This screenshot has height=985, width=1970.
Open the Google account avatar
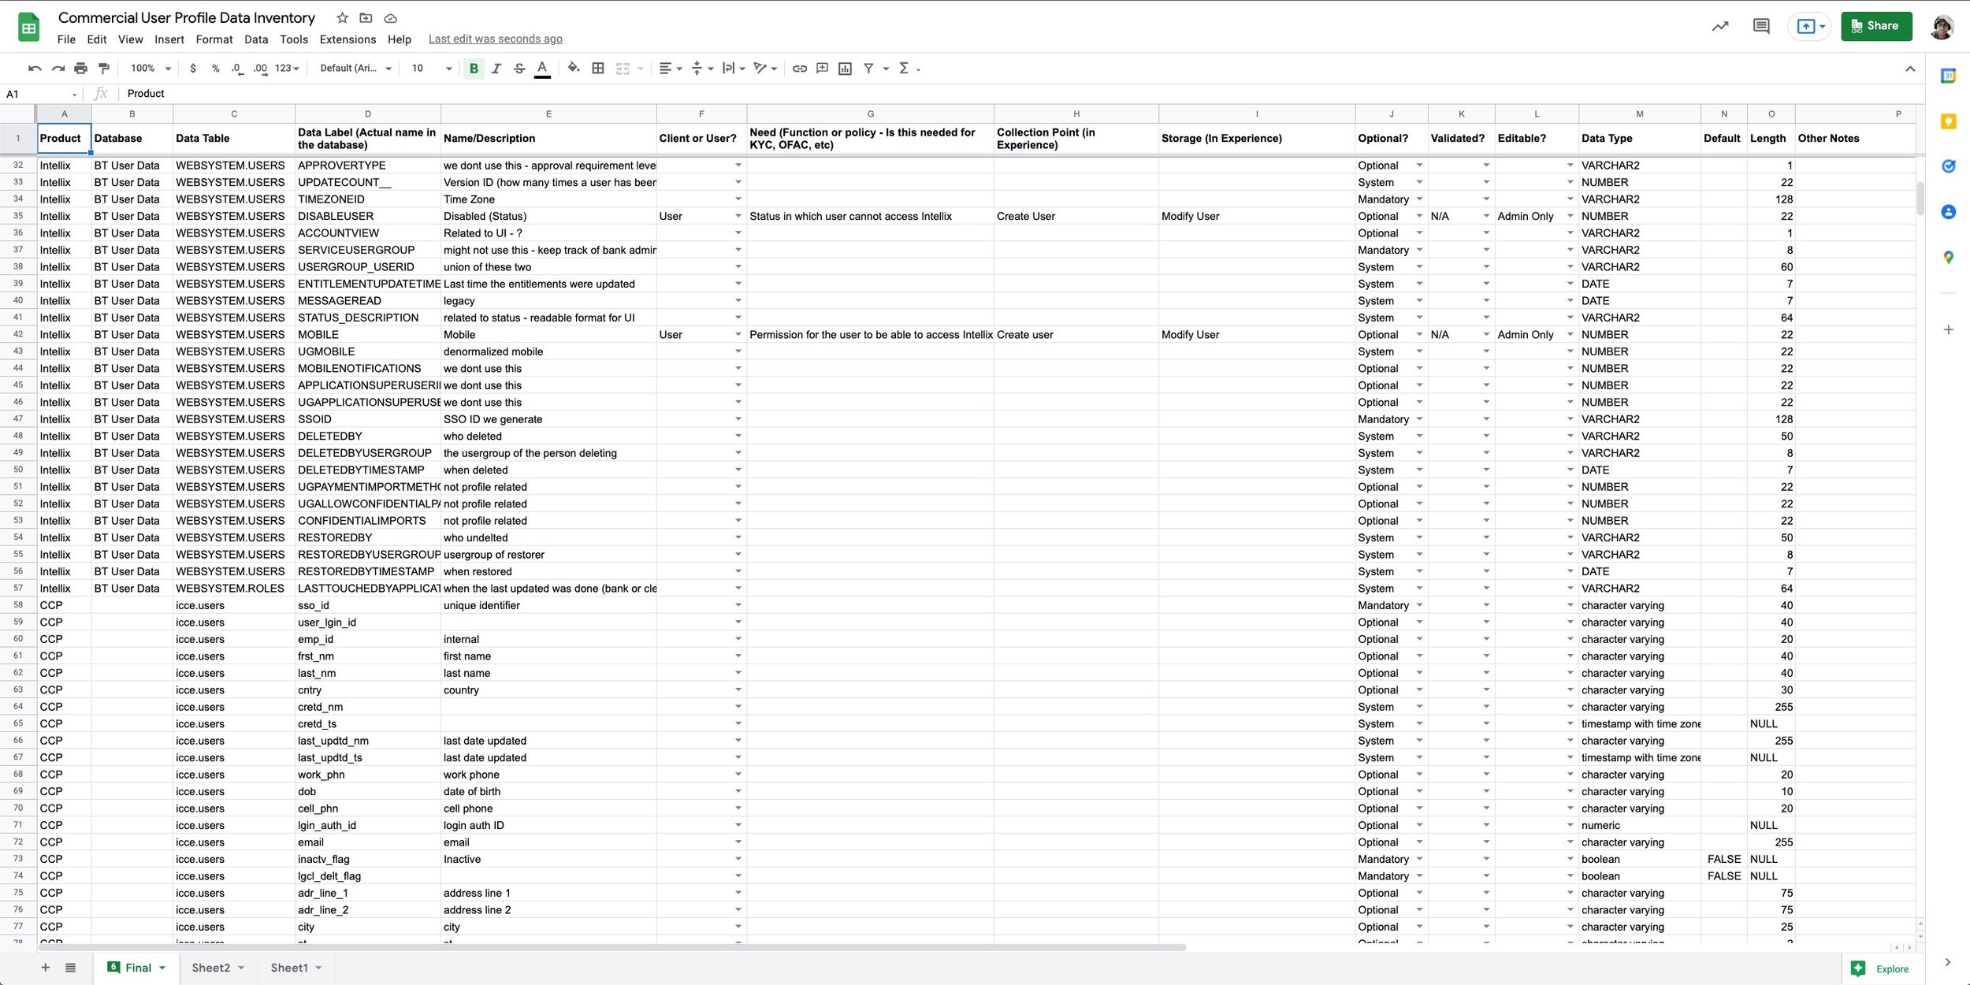pos(1942,26)
